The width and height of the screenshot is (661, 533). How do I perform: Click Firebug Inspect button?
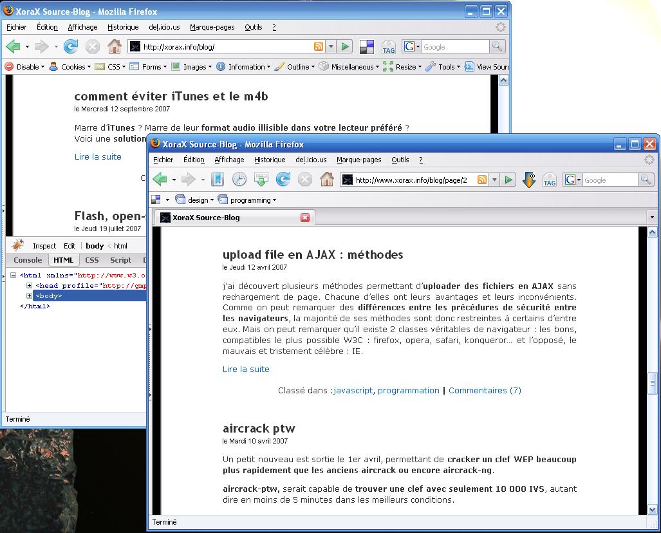pyautogui.click(x=44, y=246)
